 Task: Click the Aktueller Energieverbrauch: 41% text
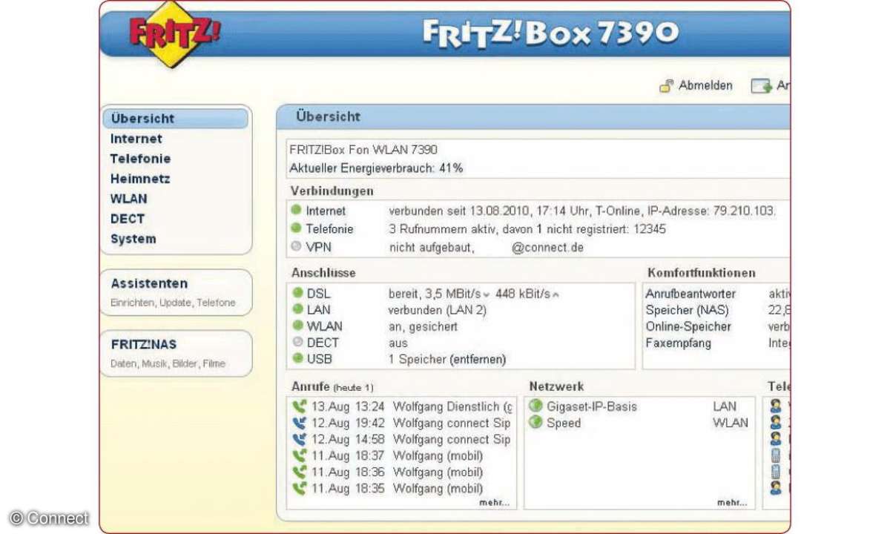pyautogui.click(x=376, y=168)
